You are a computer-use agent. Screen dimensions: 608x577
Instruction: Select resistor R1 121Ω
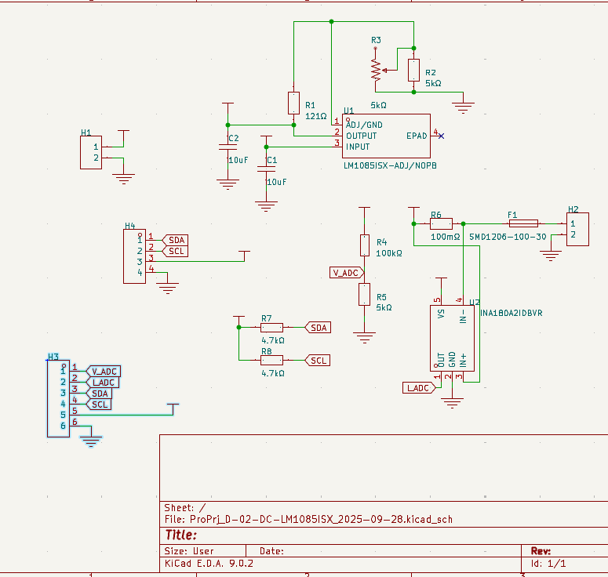(293, 103)
